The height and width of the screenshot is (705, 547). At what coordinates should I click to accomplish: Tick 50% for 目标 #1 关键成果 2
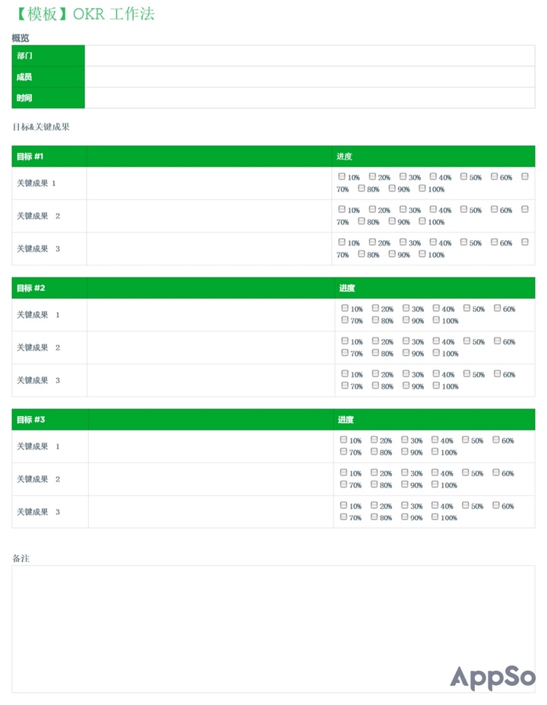pos(463,210)
